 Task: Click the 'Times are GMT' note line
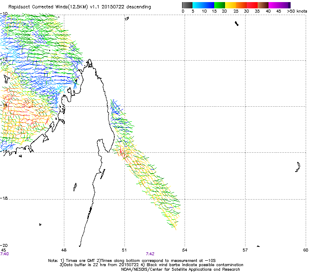[132, 261]
